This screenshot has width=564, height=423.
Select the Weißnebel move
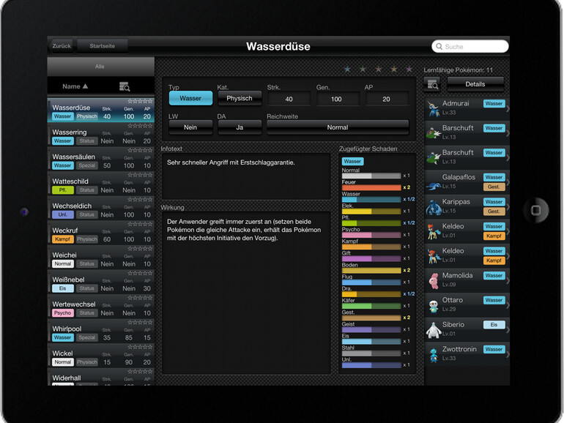(101, 282)
